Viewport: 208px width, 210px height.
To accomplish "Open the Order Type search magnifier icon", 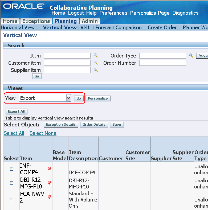I will (191, 55).
